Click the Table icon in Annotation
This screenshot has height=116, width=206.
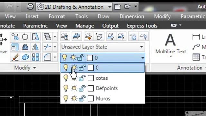tap(196, 57)
